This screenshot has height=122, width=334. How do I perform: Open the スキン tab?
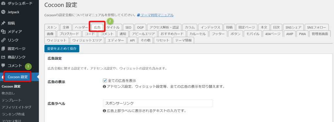click(52, 27)
